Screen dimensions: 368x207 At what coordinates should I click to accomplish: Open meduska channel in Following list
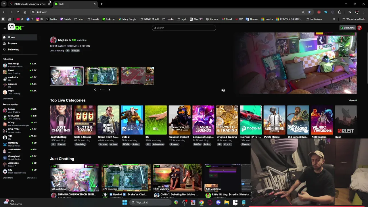(20, 78)
